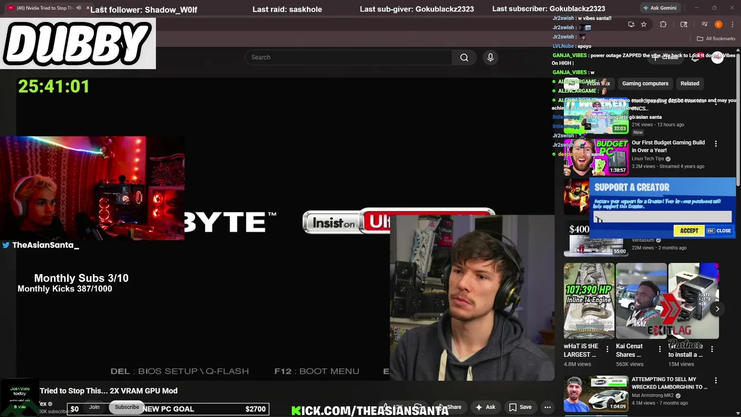Click the 2X VRAM GPU Mod video title
The height and width of the screenshot is (417, 741).
click(x=109, y=391)
